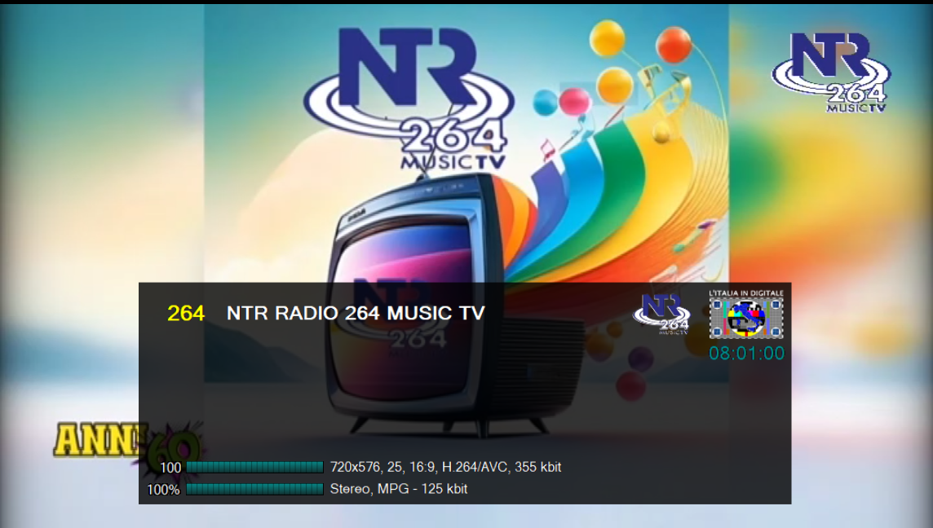This screenshot has width=933, height=528.
Task: Click the clock showing 08:01:00
Action: pyautogui.click(x=747, y=353)
